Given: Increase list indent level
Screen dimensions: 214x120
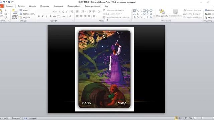Looking at the screenshot, I should pos(94,12).
